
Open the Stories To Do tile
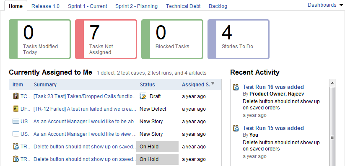pos(239,39)
